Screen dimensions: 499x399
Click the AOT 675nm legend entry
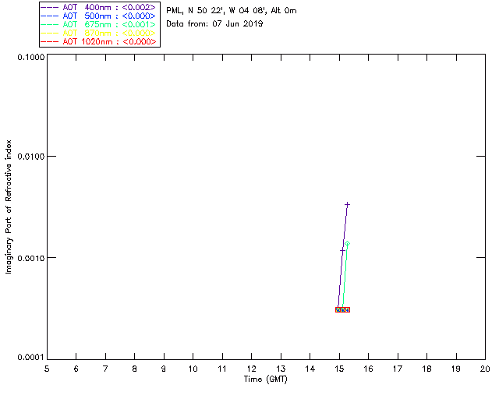coord(98,24)
